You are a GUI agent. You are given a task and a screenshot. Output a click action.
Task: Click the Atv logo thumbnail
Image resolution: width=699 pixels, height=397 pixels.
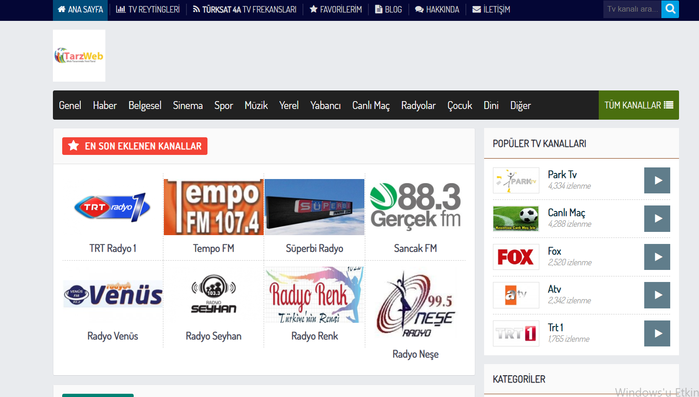coord(516,295)
